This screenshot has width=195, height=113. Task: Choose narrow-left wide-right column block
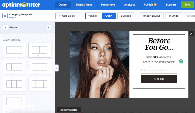[x=14, y=67]
